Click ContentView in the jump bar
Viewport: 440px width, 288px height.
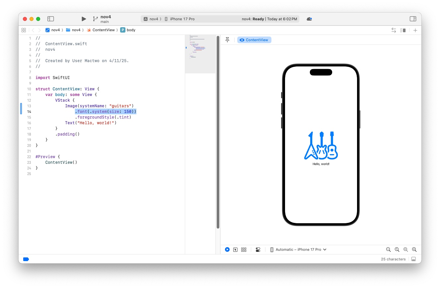click(x=103, y=30)
